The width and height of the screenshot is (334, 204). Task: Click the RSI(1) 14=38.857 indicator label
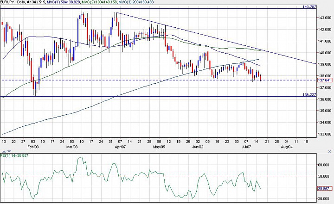(x=14, y=155)
